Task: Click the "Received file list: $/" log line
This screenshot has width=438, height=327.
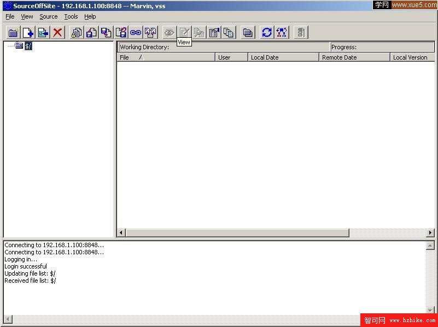Action: (x=30, y=281)
